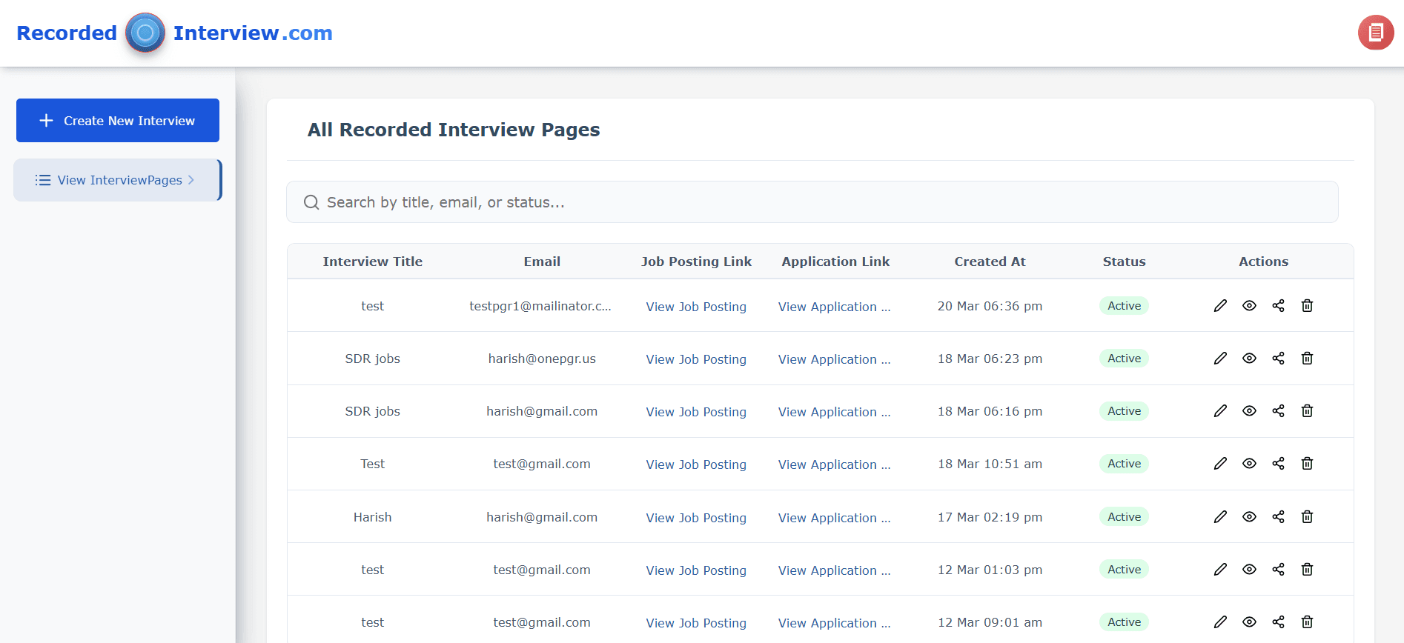Edit the Harish interview row
Viewport: 1404px width, 643px height.
tap(1220, 517)
